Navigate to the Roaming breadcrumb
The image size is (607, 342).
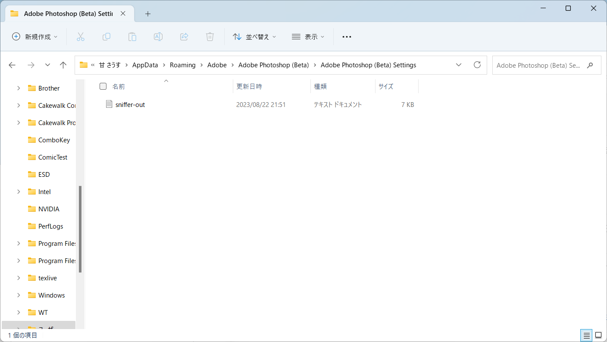coord(182,65)
